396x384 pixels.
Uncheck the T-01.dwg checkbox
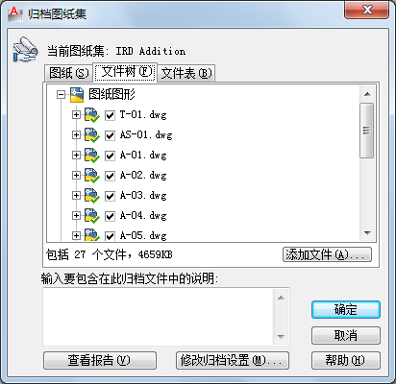[x=110, y=115]
